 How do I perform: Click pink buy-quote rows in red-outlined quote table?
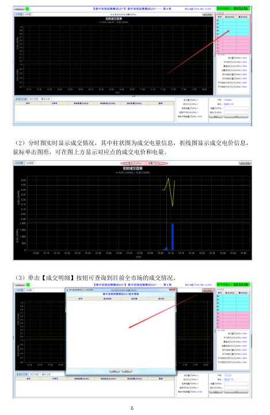(x=233, y=44)
